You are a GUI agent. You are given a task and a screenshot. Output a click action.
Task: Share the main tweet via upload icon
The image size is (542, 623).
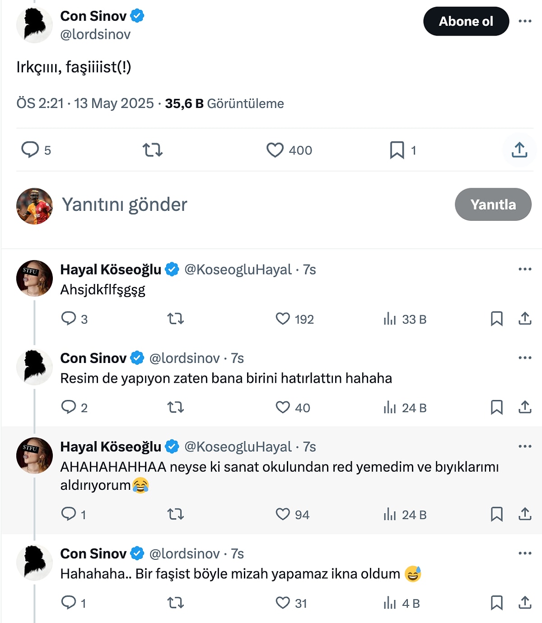pyautogui.click(x=519, y=150)
